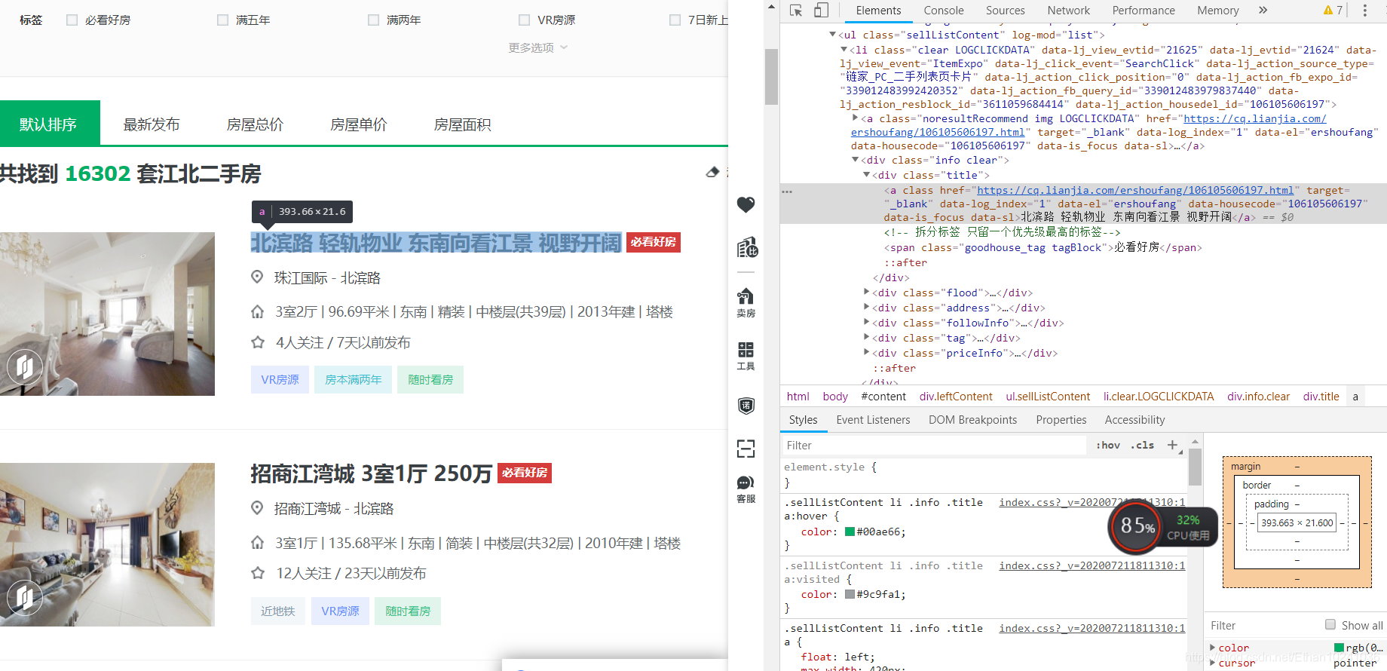This screenshot has width=1387, height=671.
Task: Click location pin icon beside 招商江湾城 - 北滨路
Action: (x=257, y=508)
